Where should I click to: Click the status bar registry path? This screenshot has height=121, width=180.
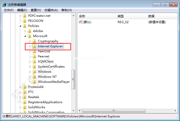pos(61,116)
